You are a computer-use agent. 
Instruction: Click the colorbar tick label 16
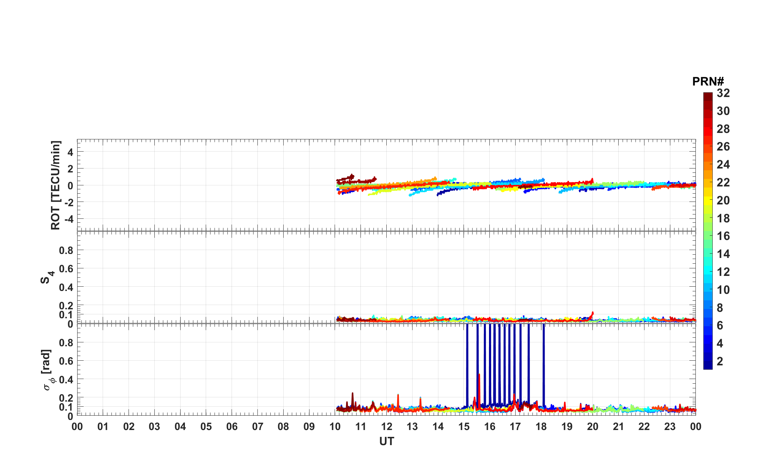[723, 236]
